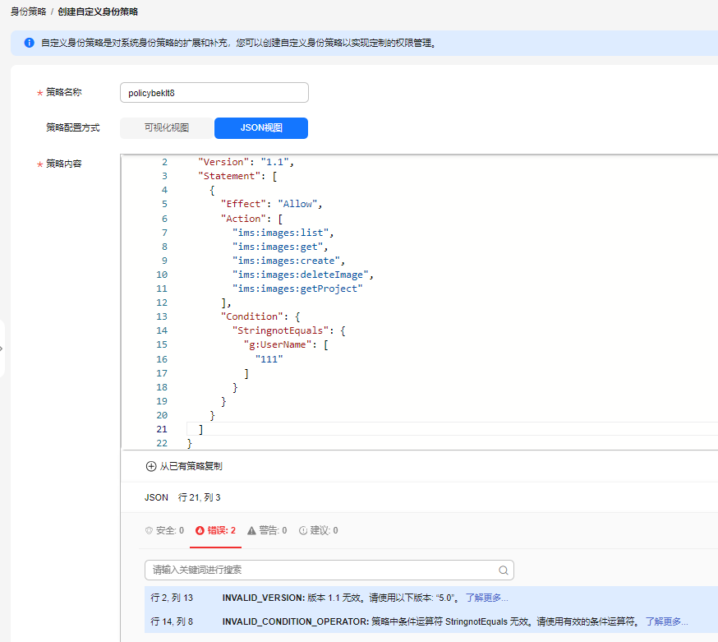This screenshot has height=642, width=718.
Task: Open 了解更多 link for INVALID_VERSION error
Action: point(486,598)
